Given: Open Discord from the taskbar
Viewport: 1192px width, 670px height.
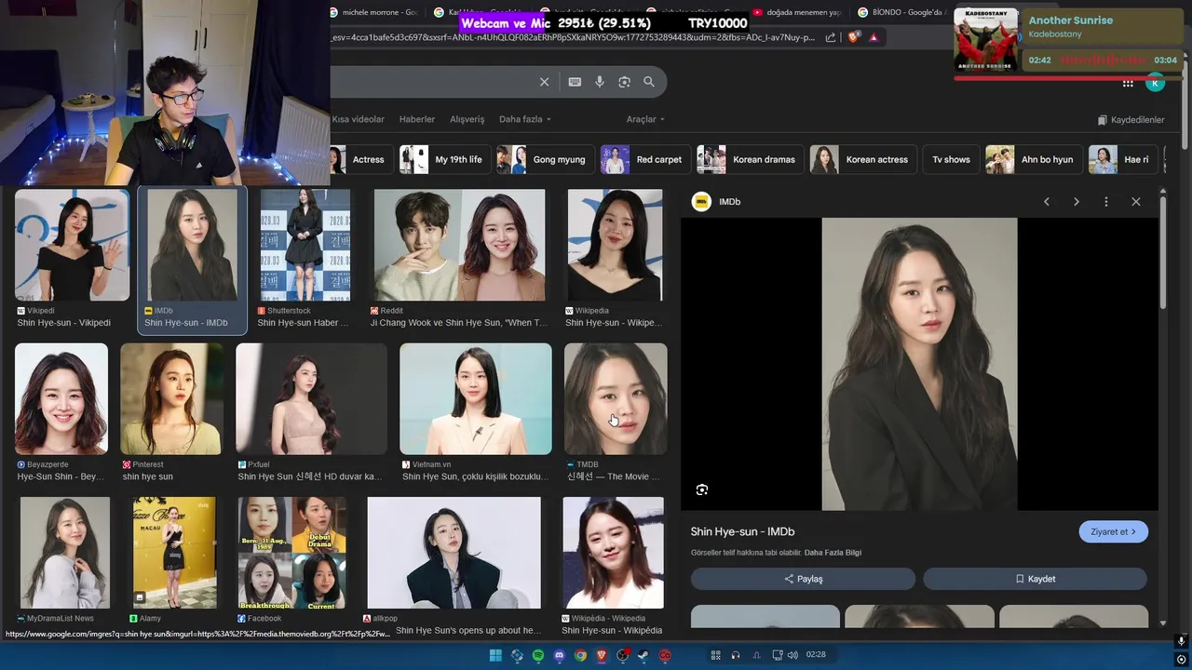Looking at the screenshot, I should (560, 655).
